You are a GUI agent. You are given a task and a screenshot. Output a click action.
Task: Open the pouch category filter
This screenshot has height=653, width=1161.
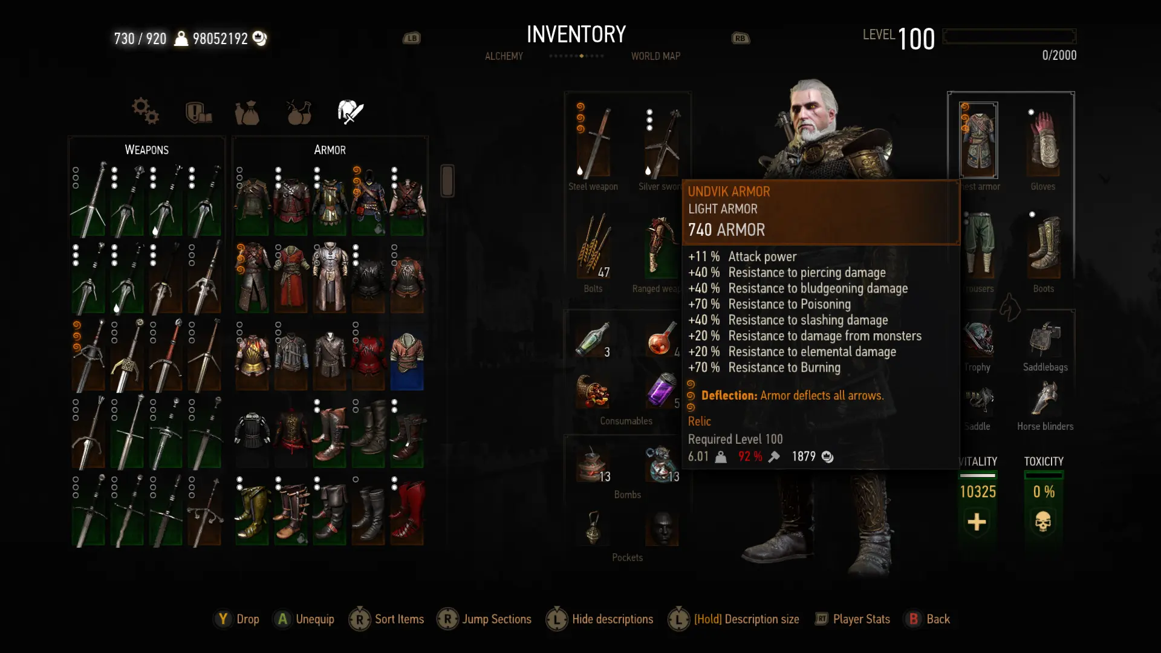(x=247, y=112)
